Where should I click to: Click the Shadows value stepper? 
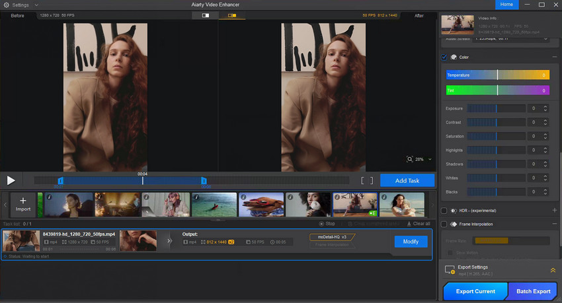click(545, 164)
